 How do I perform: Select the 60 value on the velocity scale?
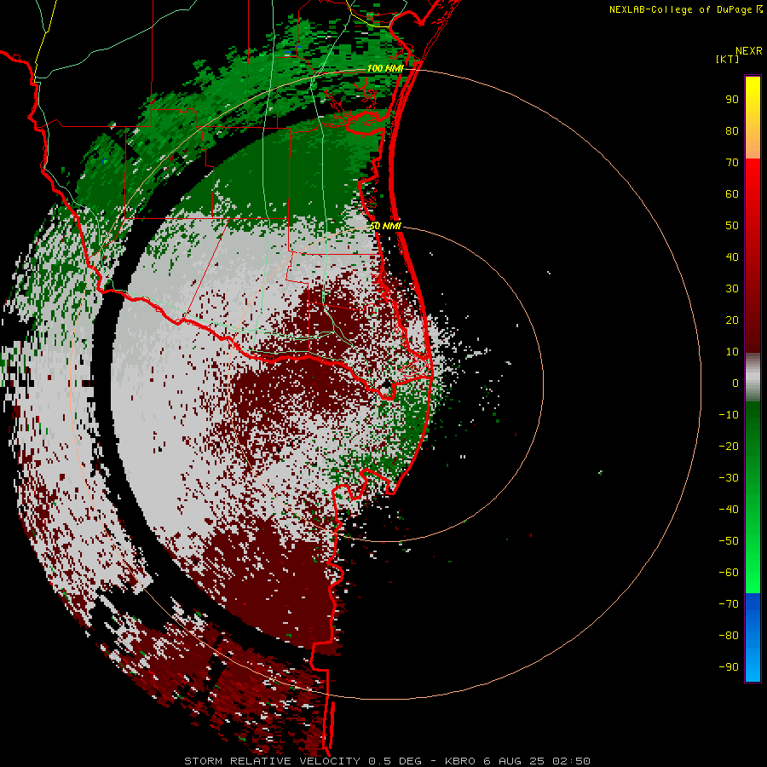tap(732, 193)
